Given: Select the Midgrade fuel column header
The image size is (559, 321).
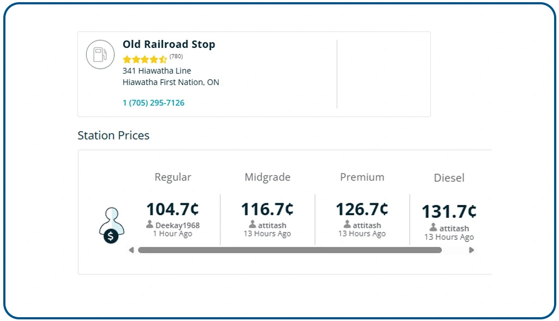Looking at the screenshot, I should 267,177.
